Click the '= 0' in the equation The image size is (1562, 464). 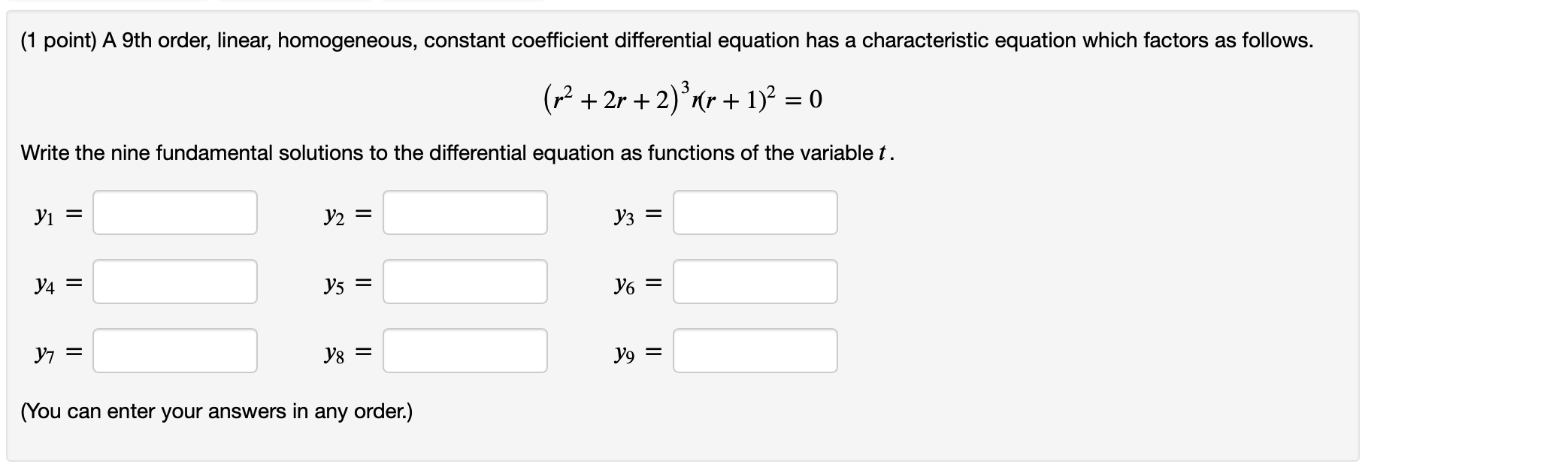coord(806,99)
